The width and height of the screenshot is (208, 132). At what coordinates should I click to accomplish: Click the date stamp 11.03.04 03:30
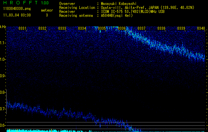pos(17,15)
